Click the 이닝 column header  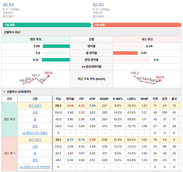[x=58, y=99]
